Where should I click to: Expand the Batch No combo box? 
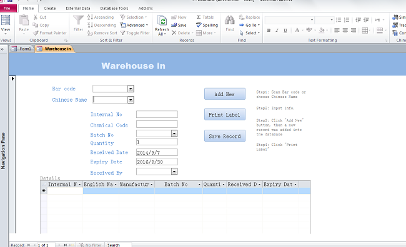pyautogui.click(x=174, y=133)
